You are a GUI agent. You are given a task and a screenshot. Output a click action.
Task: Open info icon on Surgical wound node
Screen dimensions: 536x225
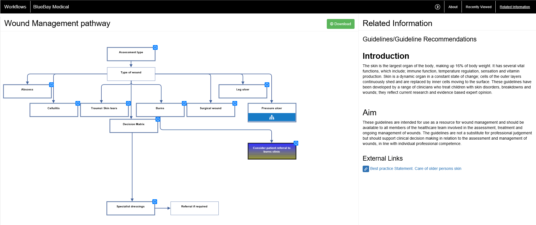pyautogui.click(x=235, y=103)
